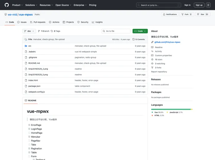Image resolution: width=215 pixels, height=160 pixels.
Task: Toggle the Form checkbox in the README
Action: point(29,156)
